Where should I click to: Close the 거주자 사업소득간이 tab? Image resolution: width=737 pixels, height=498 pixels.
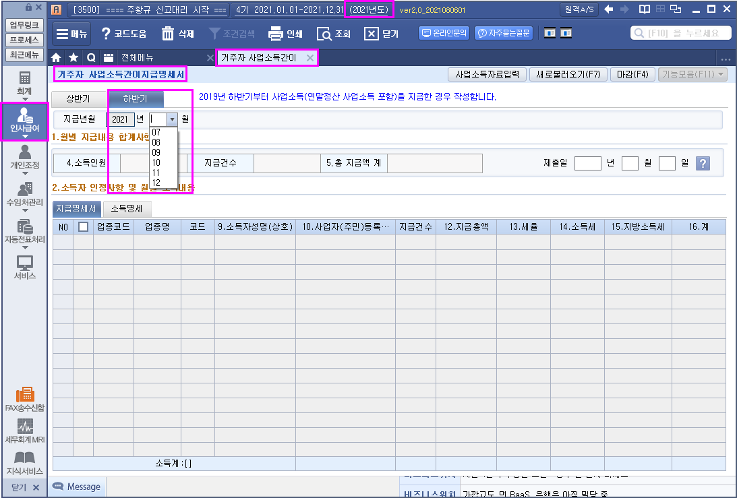309,58
